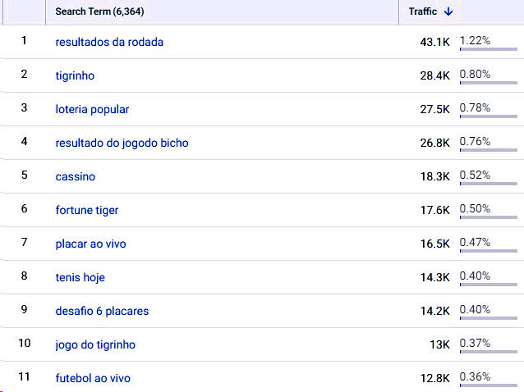Image resolution: width=524 pixels, height=392 pixels.
Task: Click the 13K traffic value cell
Action: (x=439, y=344)
